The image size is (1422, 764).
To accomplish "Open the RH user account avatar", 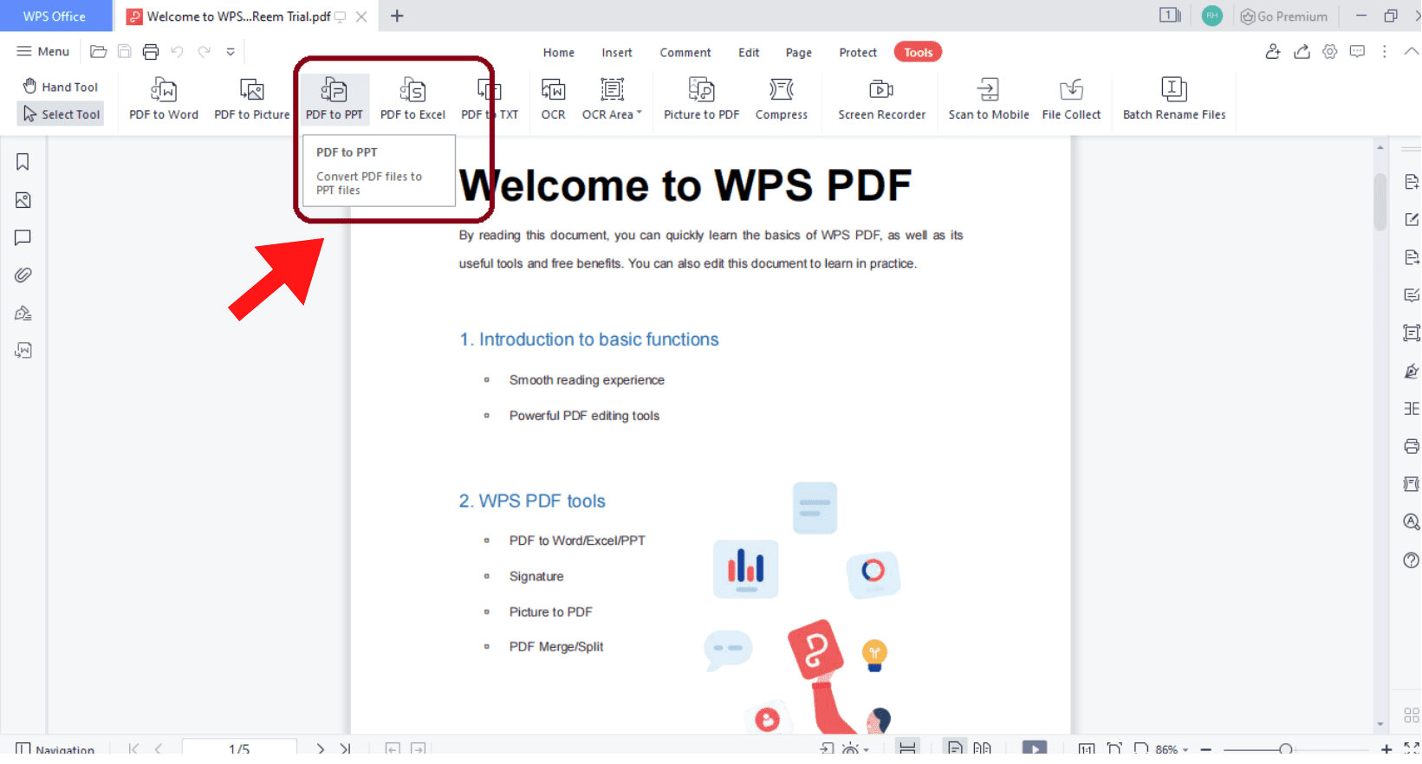I will (x=1212, y=16).
